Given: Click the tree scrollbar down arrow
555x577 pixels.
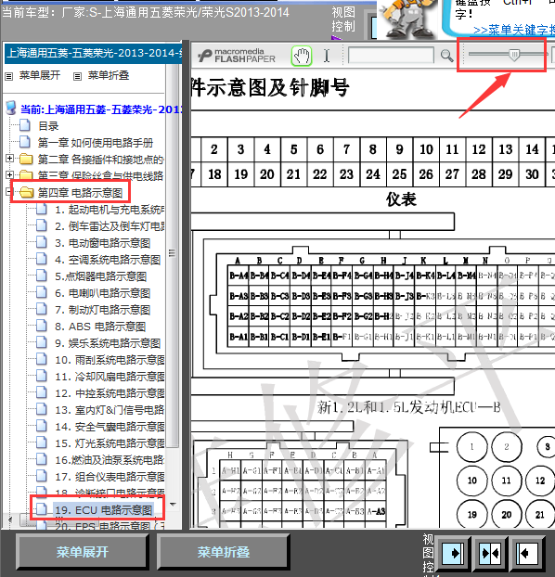Looking at the screenshot, I should [x=173, y=505].
